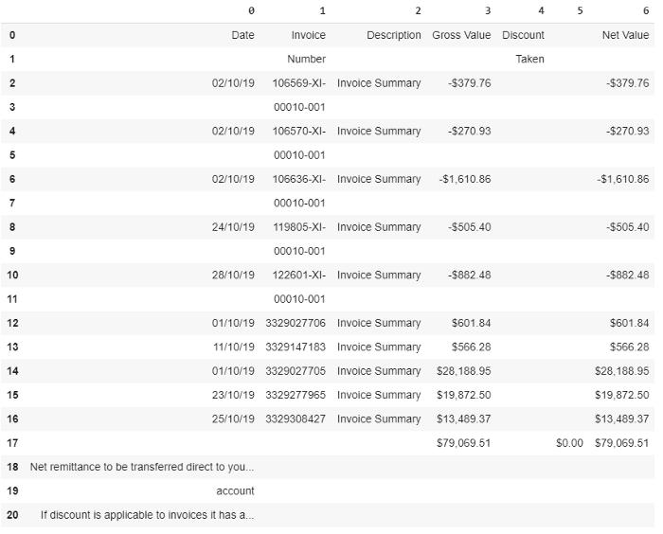663x534 pixels.
Task: Select the 'If discount is applicable' cell
Action: [x=147, y=515]
